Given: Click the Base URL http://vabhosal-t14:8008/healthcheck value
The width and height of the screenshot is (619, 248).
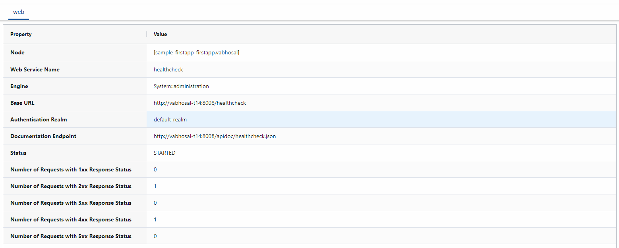Looking at the screenshot, I should (200, 103).
